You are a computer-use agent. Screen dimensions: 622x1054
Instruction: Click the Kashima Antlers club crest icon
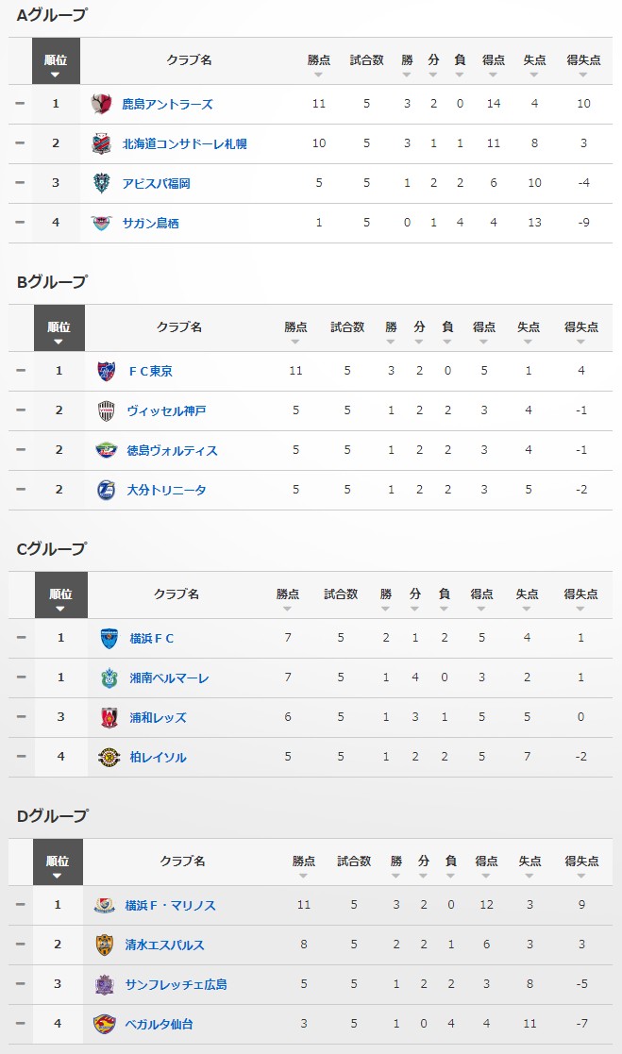(x=102, y=104)
